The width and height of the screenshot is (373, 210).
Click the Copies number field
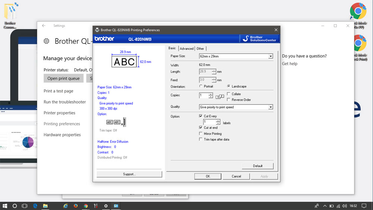pyautogui.click(x=204, y=95)
